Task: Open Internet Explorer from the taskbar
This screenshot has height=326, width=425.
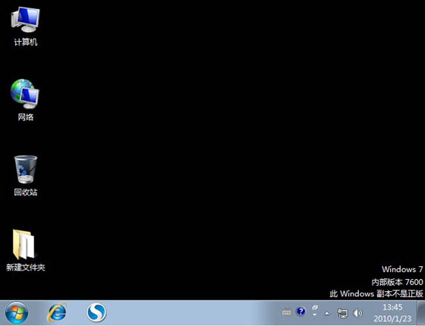Action: (x=57, y=312)
